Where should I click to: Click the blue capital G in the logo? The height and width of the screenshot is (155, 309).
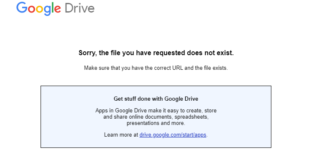22,8
